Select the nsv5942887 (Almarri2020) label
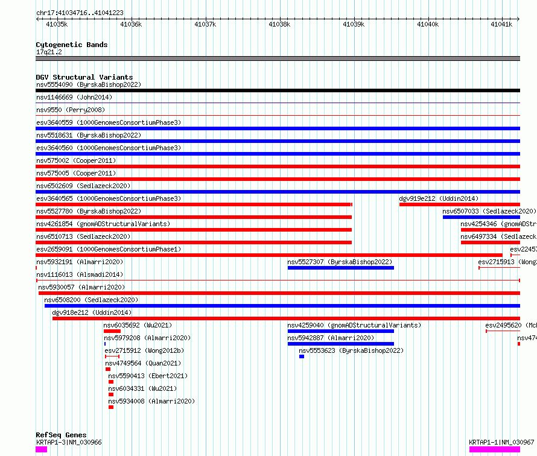The width and height of the screenshot is (537, 456). (331, 338)
